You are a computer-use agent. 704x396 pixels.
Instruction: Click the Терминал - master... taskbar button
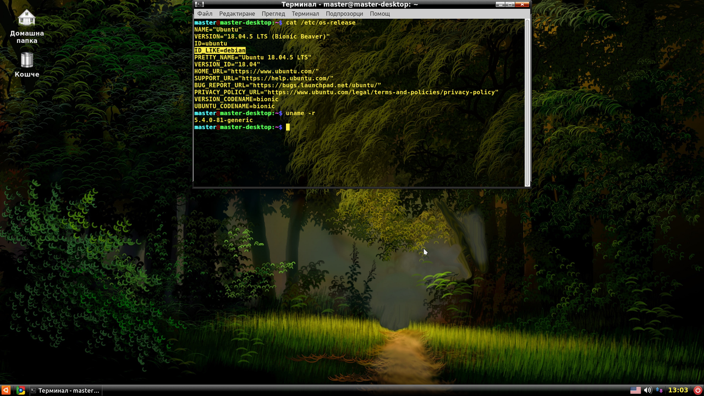point(65,391)
